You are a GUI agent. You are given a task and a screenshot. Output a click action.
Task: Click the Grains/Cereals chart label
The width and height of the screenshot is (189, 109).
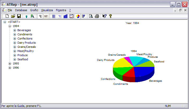point(117,55)
